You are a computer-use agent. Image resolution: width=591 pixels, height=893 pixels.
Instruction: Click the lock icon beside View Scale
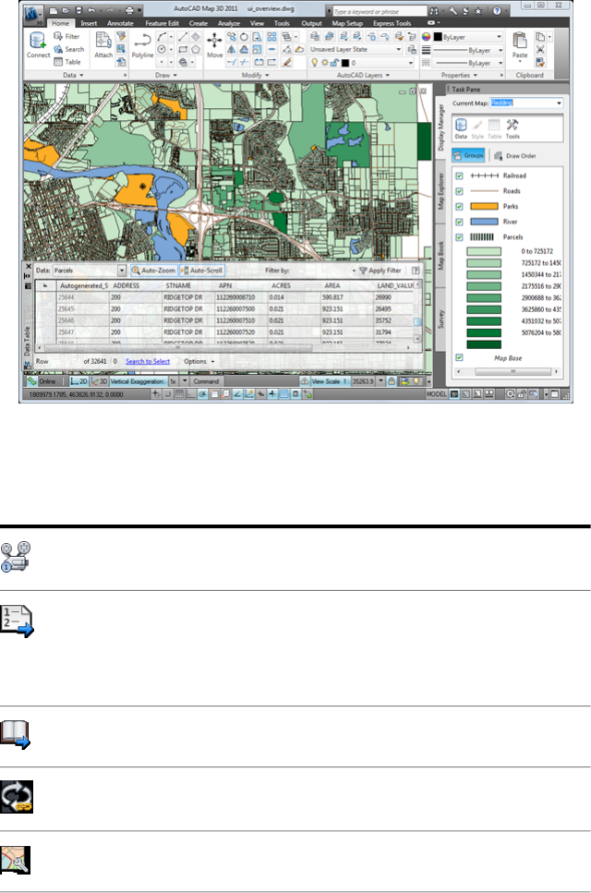[392, 381]
